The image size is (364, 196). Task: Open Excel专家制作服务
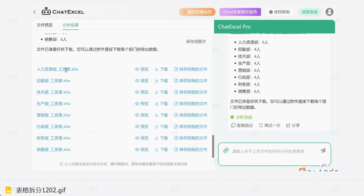coord(240,12)
